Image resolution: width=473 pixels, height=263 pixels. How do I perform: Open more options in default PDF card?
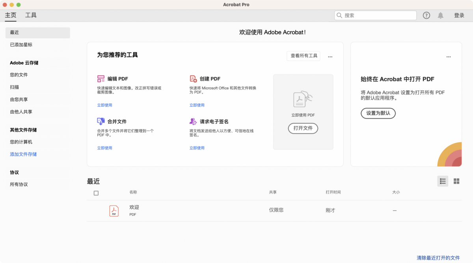[x=449, y=57]
